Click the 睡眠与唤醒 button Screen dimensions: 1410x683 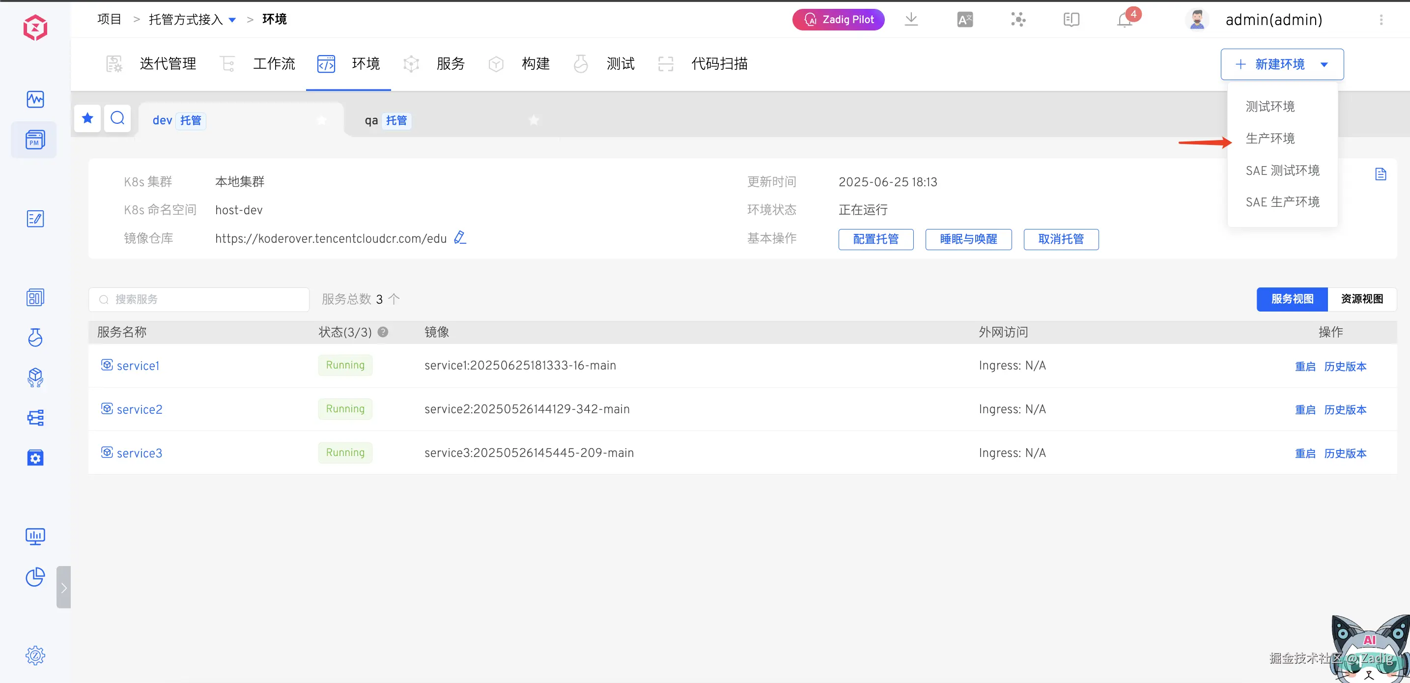coord(968,239)
